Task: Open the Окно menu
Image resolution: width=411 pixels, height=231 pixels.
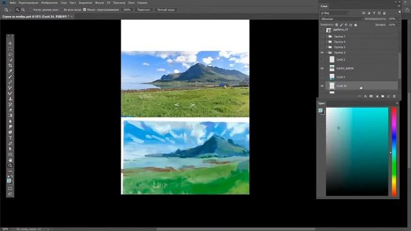Action: point(131,3)
